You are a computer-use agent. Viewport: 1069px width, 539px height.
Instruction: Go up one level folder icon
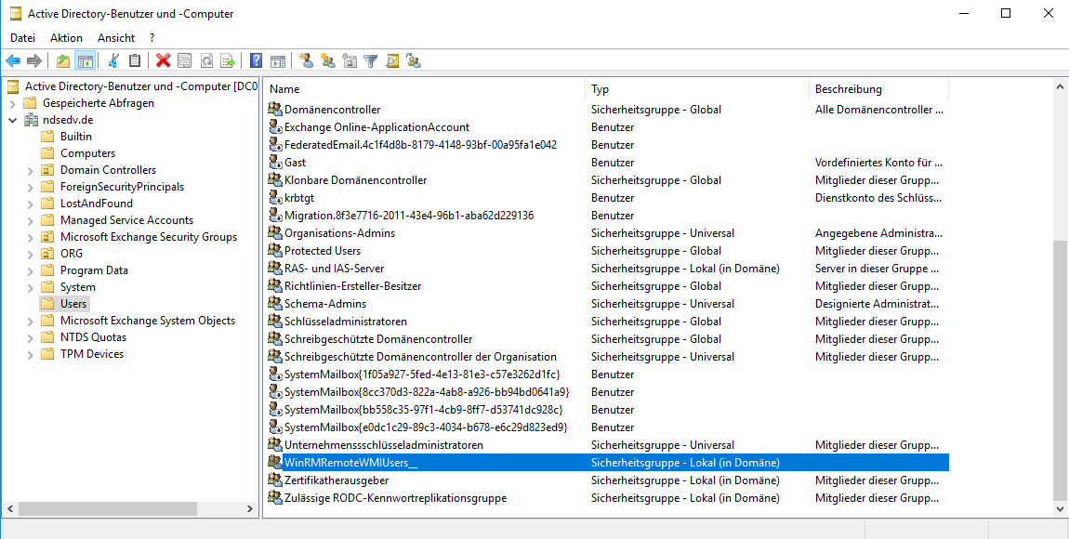(63, 61)
